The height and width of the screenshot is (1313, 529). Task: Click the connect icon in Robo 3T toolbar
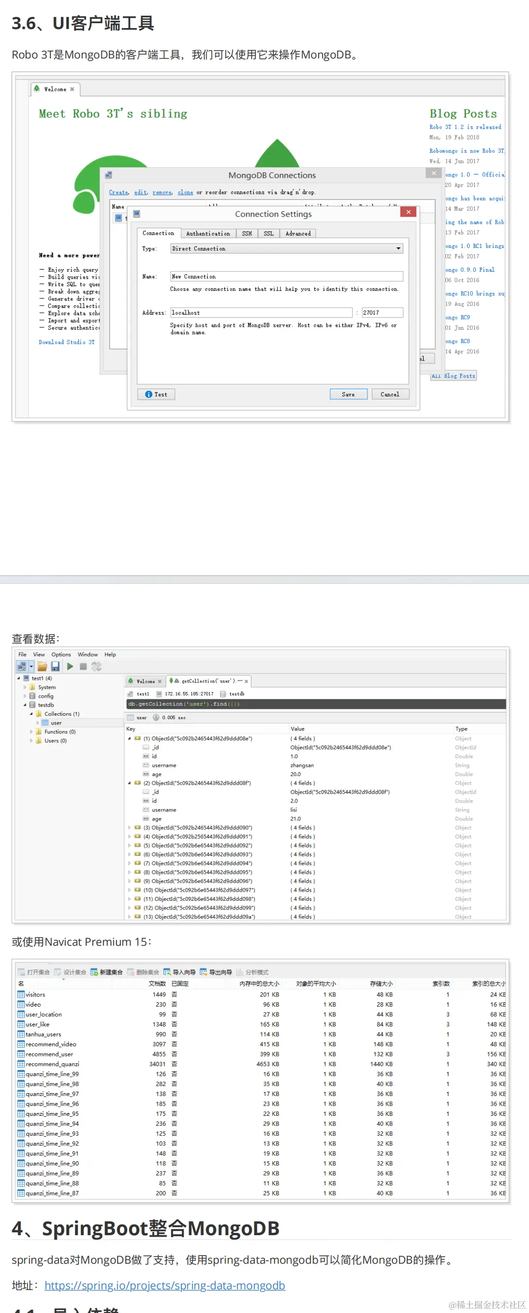(x=21, y=666)
